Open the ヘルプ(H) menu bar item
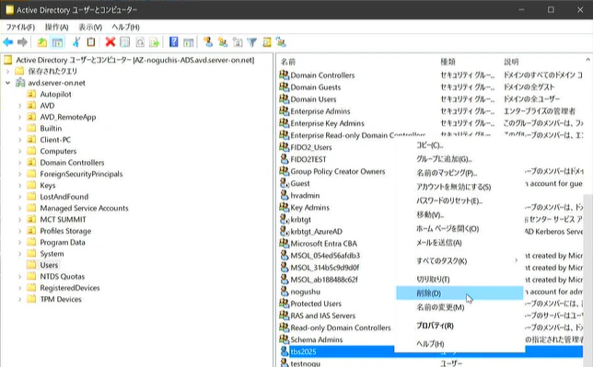593x367 pixels. pyautogui.click(x=125, y=27)
